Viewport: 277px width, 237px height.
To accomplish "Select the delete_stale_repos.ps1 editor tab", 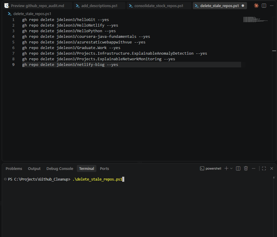I will (219, 6).
